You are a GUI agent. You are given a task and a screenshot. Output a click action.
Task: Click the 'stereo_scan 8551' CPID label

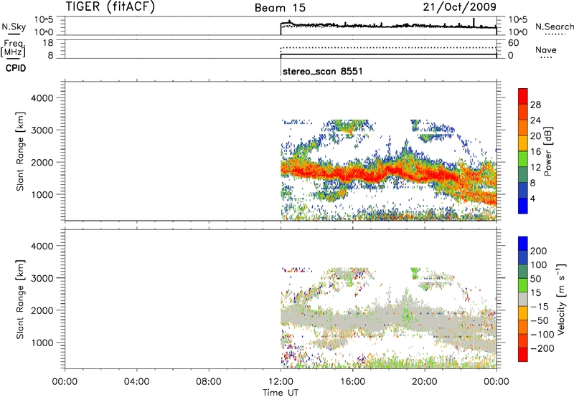tap(322, 71)
